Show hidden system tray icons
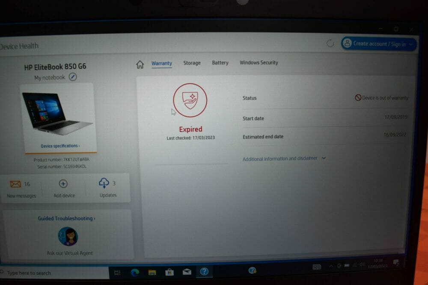428x285 pixels. click(331, 266)
